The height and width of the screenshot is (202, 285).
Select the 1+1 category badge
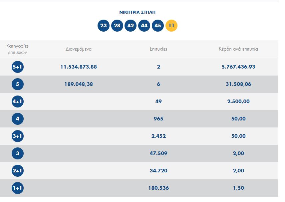click(18, 188)
